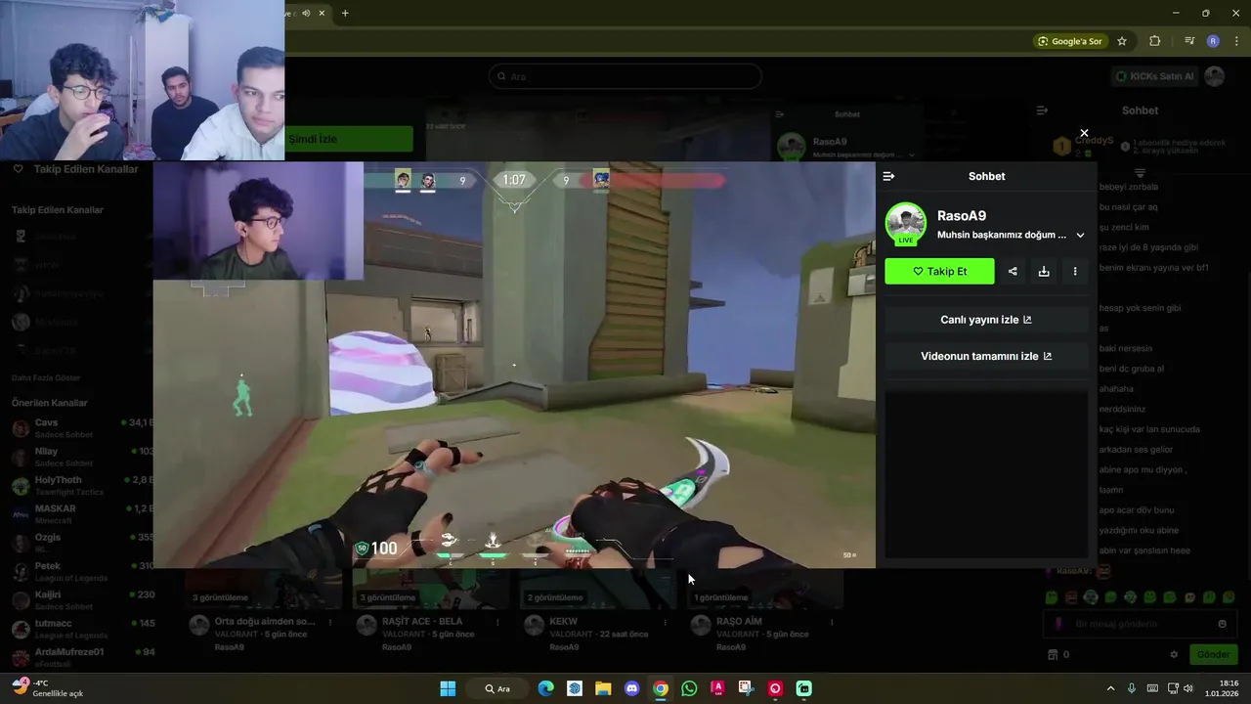Open options menu for Orta doğu aimden clip
1251x704 pixels.
coord(330,622)
